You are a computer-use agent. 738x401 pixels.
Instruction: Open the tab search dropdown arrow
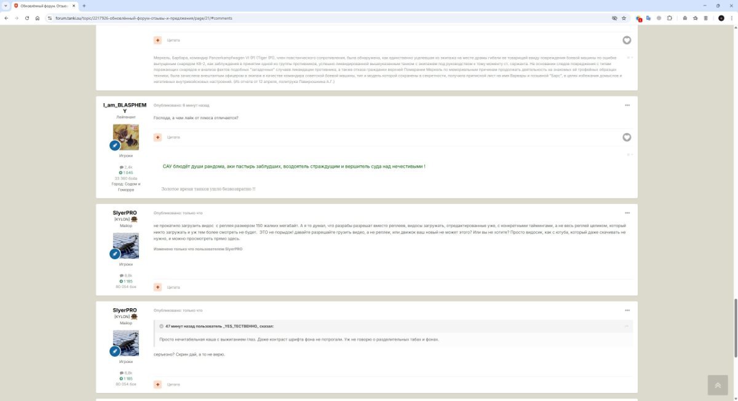click(6, 6)
